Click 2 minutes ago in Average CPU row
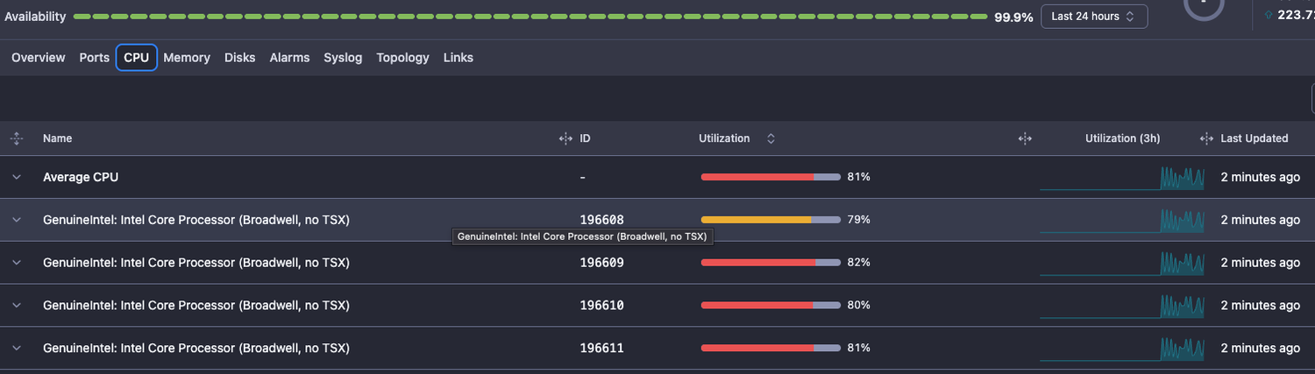This screenshot has width=1315, height=374. [1261, 177]
